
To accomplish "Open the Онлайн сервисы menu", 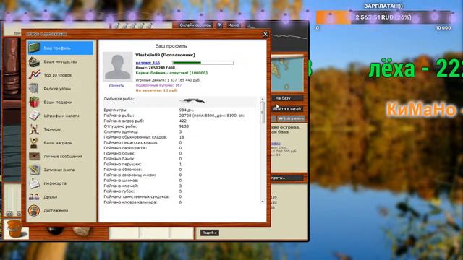I will [195, 25].
